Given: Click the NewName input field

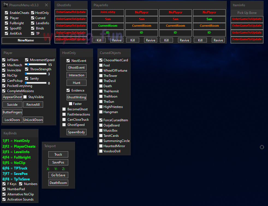Looking at the screenshot, I should click(x=26, y=40).
